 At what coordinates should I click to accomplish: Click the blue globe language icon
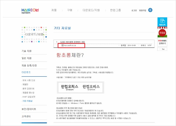[x=150, y=10]
